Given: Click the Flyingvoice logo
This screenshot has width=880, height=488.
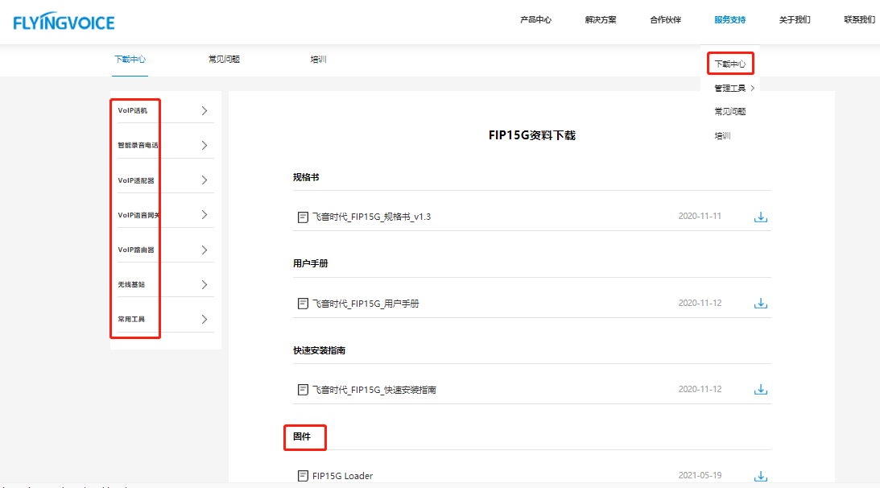Looking at the screenshot, I should point(64,22).
